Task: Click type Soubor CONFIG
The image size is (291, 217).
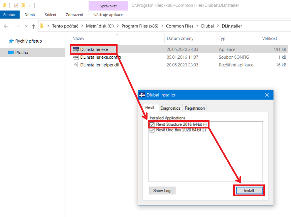Action: point(234,57)
